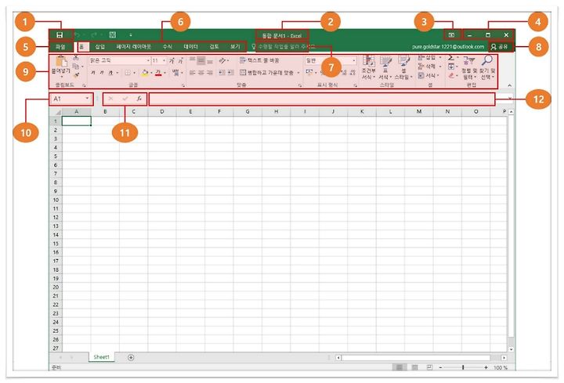Add a new sheet with plus icon
This screenshot has height=383, width=564.
131,357
